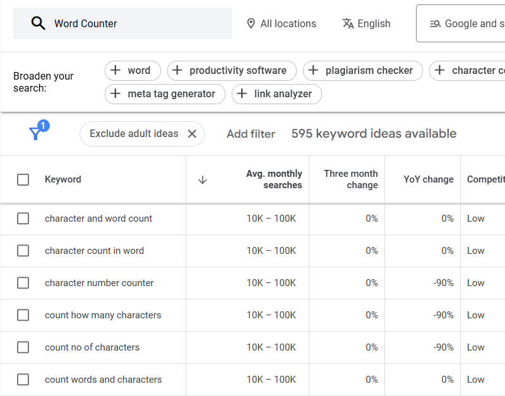Click monthly searches for 'character and word count'
505x396 pixels.
pos(271,219)
